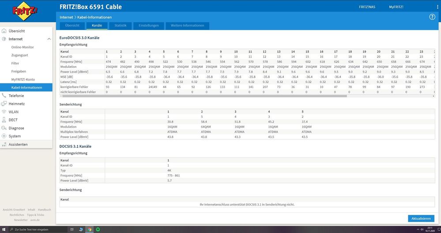Open the Newsletter footer link
The height and width of the screenshot is (233, 441).
[x=21, y=220]
